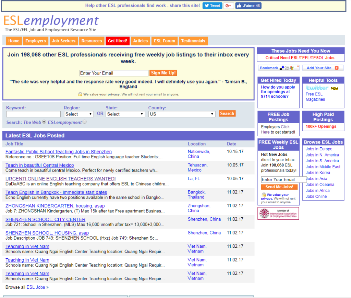Open the Jobs in Korea link

pyautogui.click(x=318, y=173)
